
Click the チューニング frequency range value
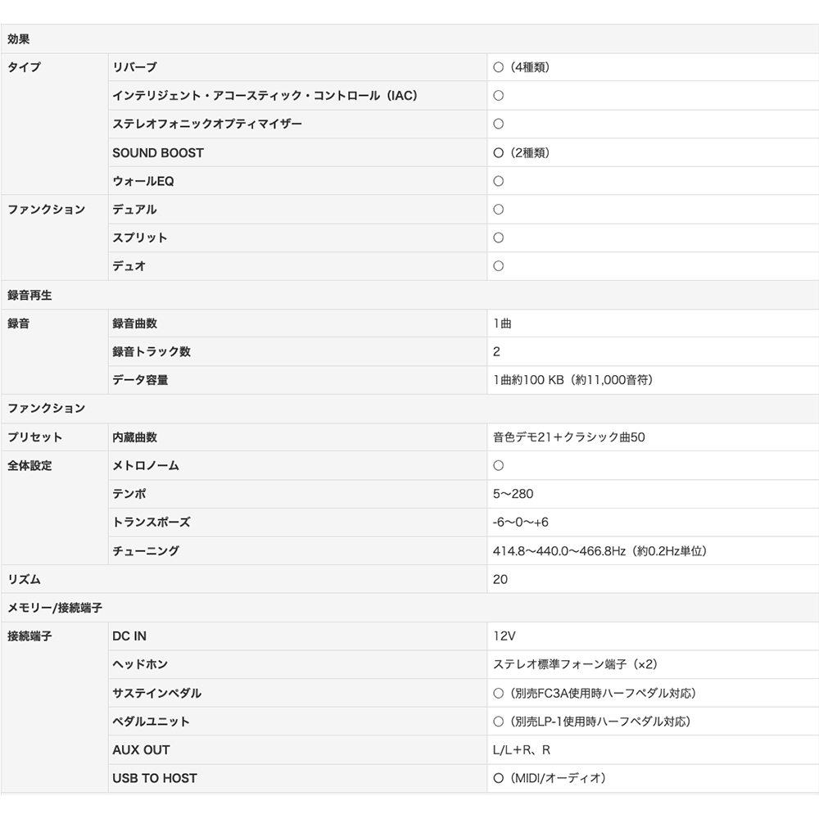[x=600, y=551]
